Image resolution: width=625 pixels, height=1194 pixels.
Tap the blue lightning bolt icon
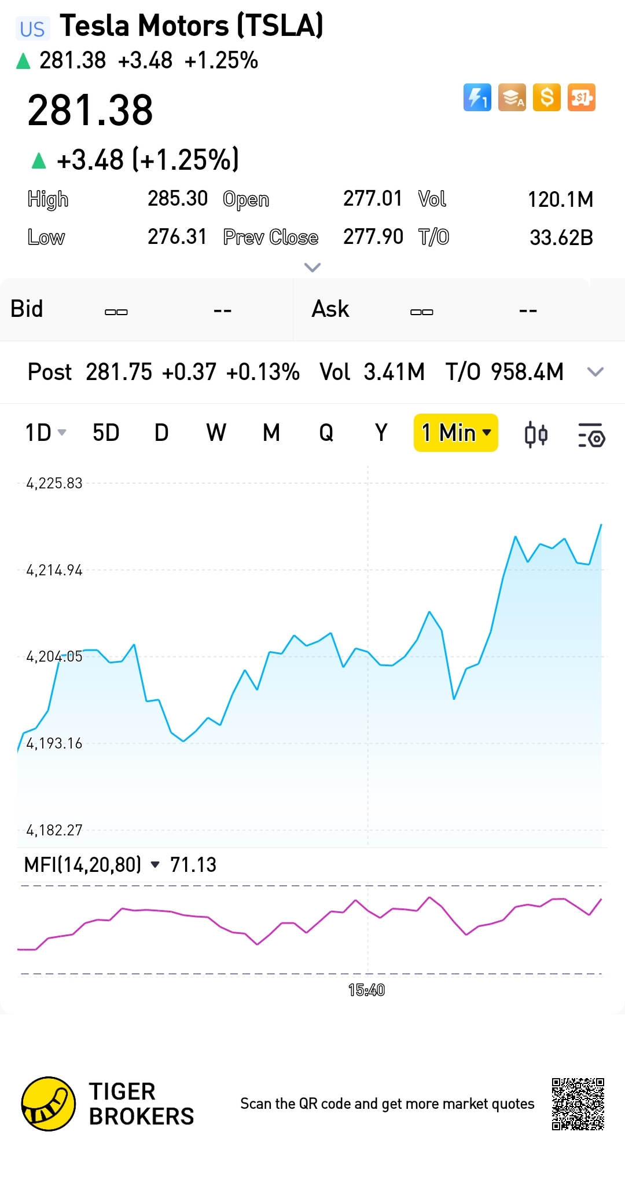point(477,97)
